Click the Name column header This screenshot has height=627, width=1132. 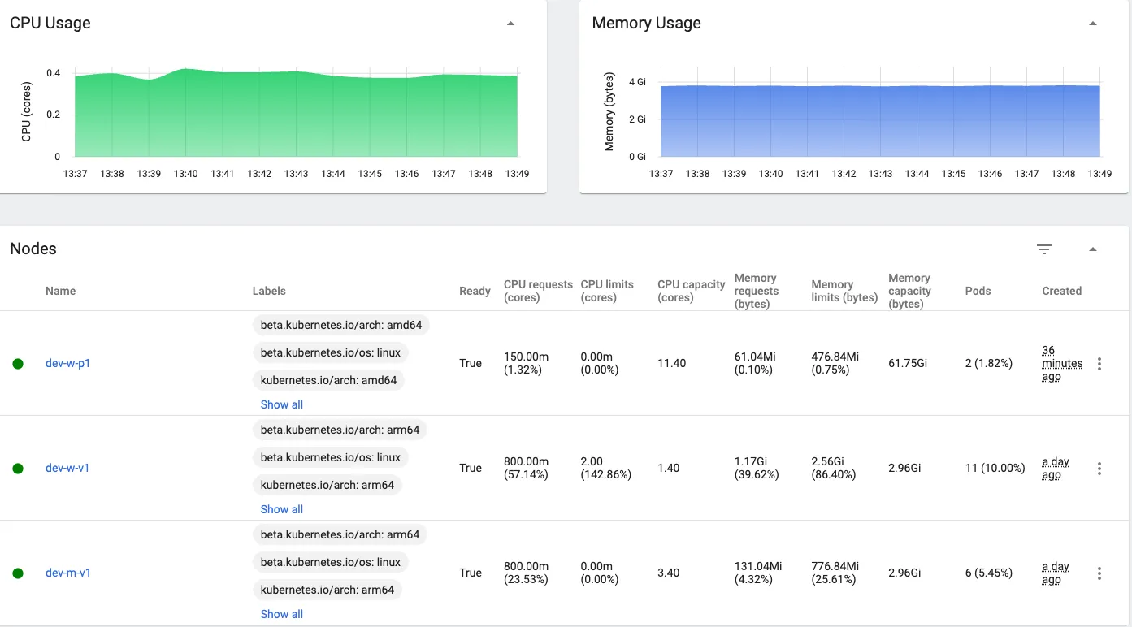(x=60, y=291)
